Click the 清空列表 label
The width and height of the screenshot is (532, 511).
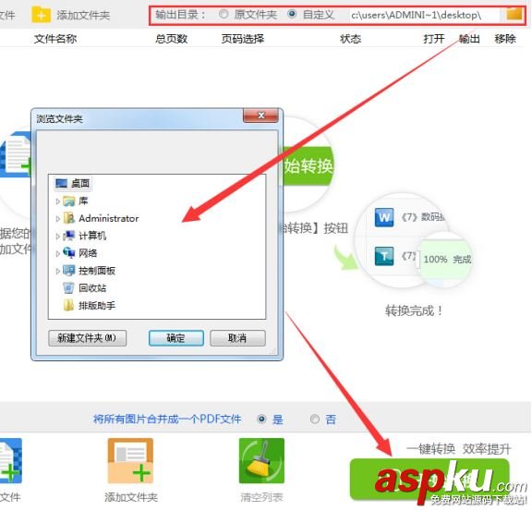pos(261,497)
